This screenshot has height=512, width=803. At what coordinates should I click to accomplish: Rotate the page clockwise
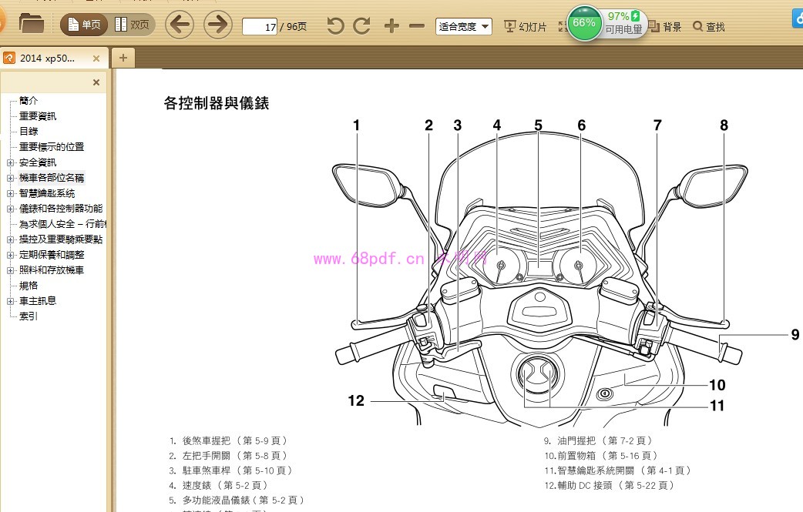pyautogui.click(x=362, y=26)
